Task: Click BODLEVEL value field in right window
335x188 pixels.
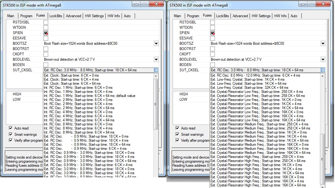Action: 265,60
